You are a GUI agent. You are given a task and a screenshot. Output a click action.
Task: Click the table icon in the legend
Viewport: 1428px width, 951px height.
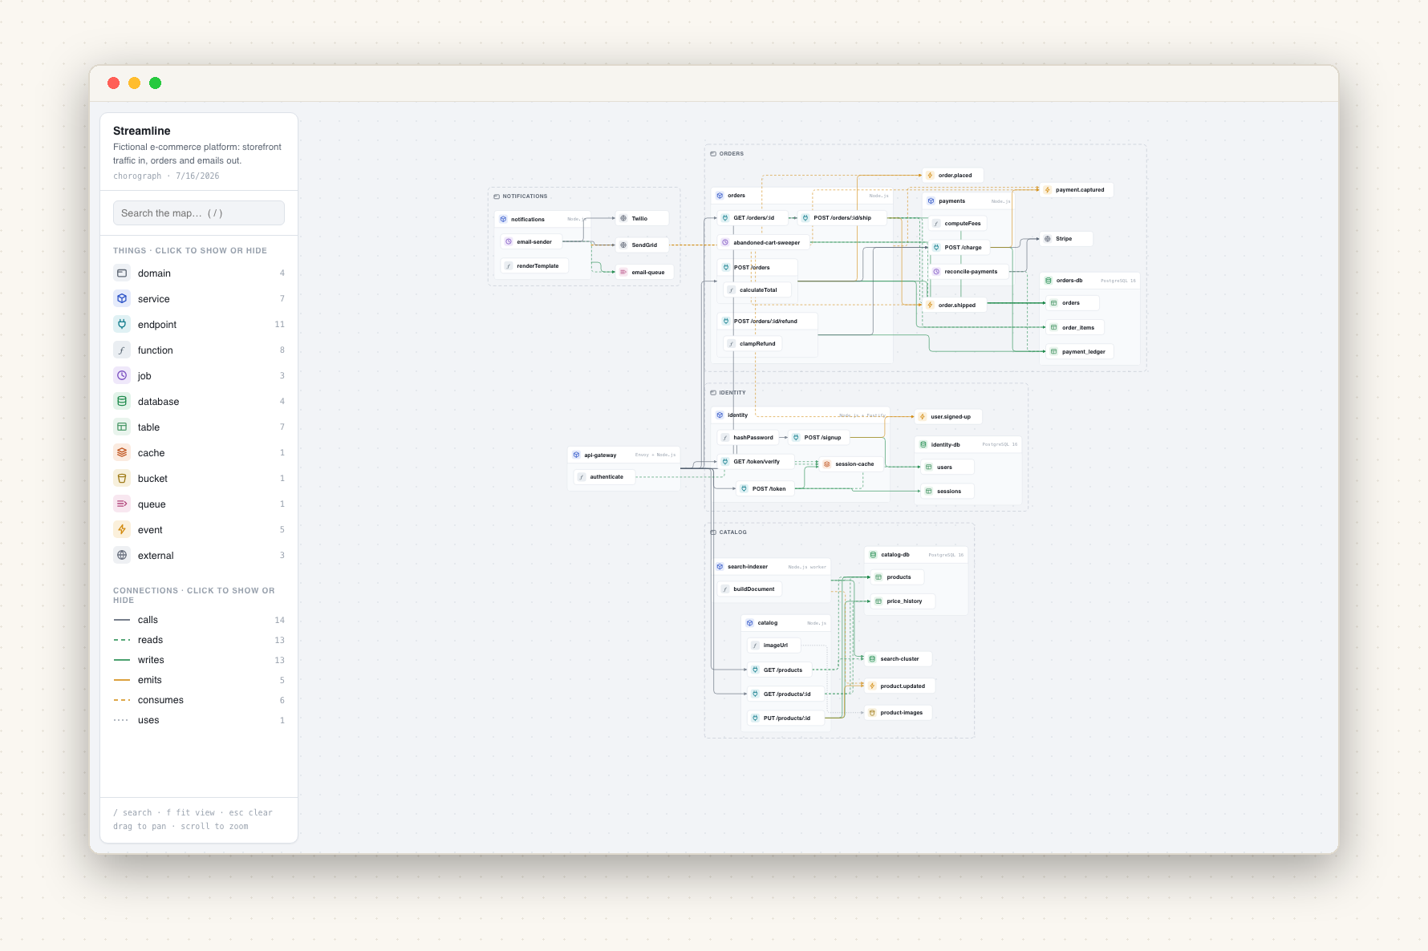pyautogui.click(x=122, y=427)
